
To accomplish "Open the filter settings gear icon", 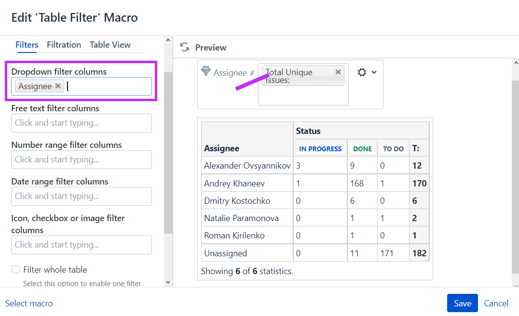I will coord(362,72).
